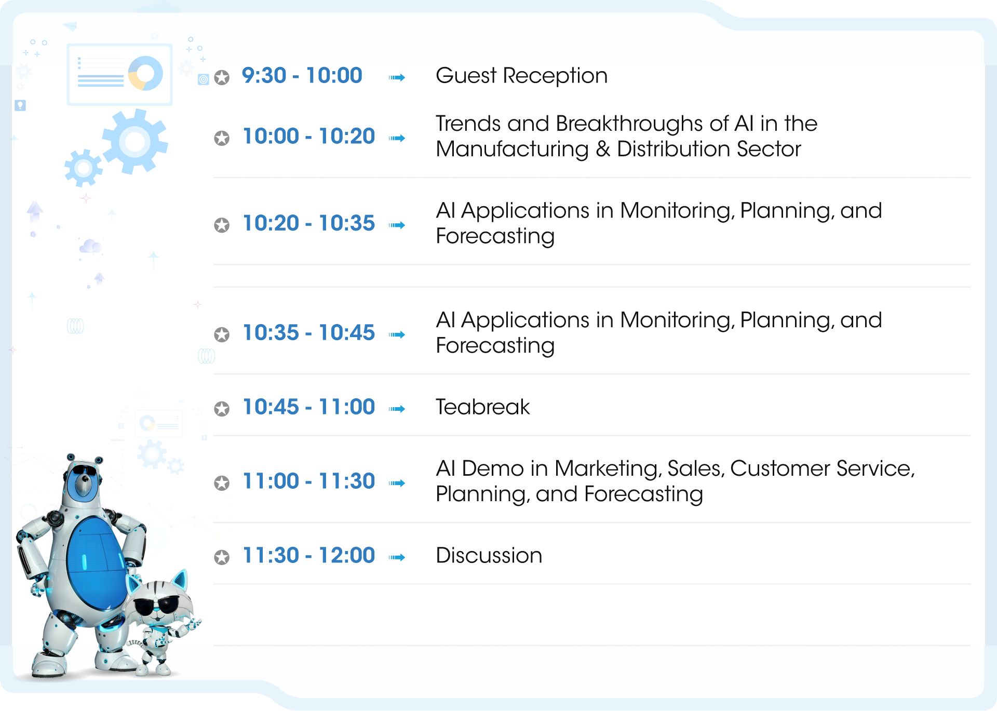Click the star bullet beside 10:20 - 10:35
Viewport: 997px width, 711px height.
click(x=222, y=225)
